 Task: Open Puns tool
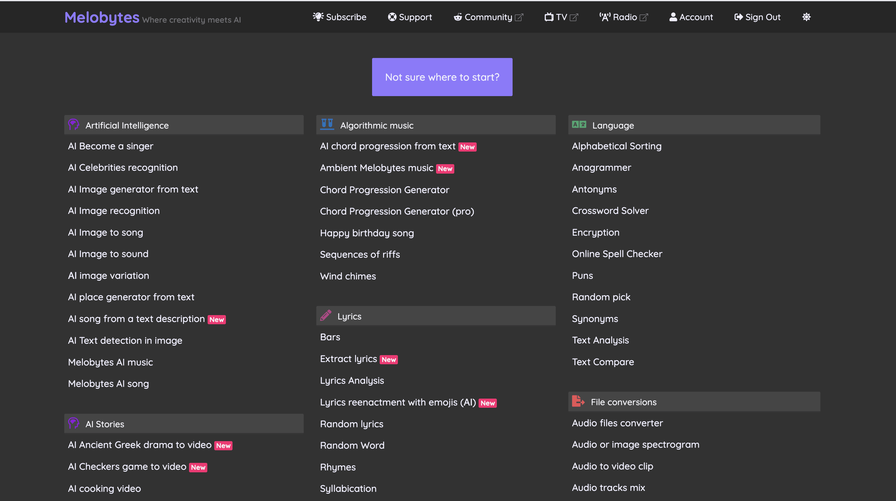582,275
